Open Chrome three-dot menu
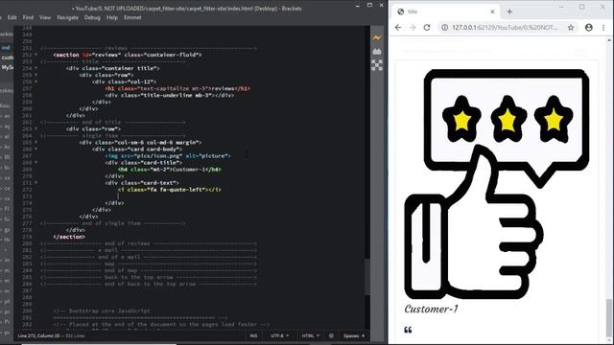 [603, 28]
